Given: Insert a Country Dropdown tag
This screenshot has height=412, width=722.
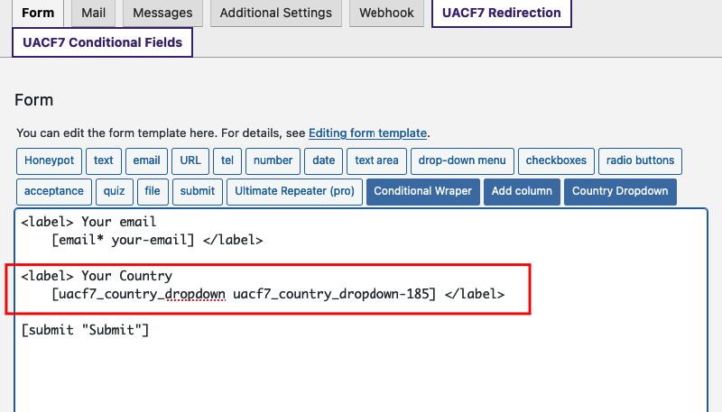Looking at the screenshot, I should point(620,192).
